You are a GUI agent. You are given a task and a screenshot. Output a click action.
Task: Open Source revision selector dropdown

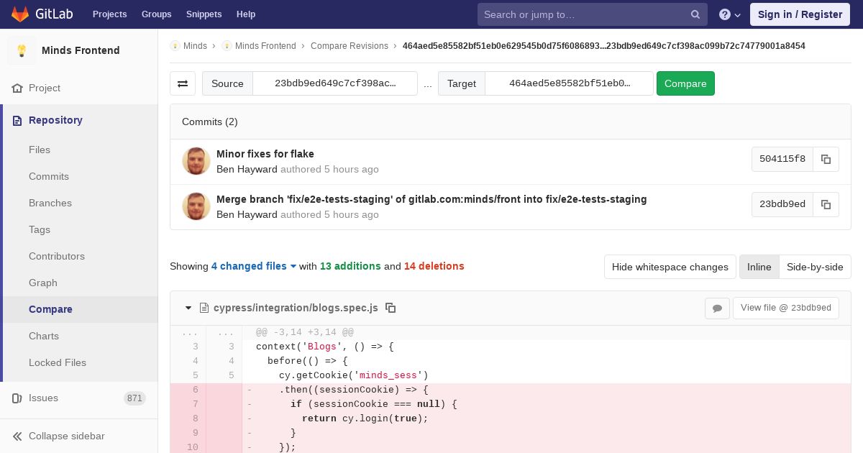tap(335, 83)
